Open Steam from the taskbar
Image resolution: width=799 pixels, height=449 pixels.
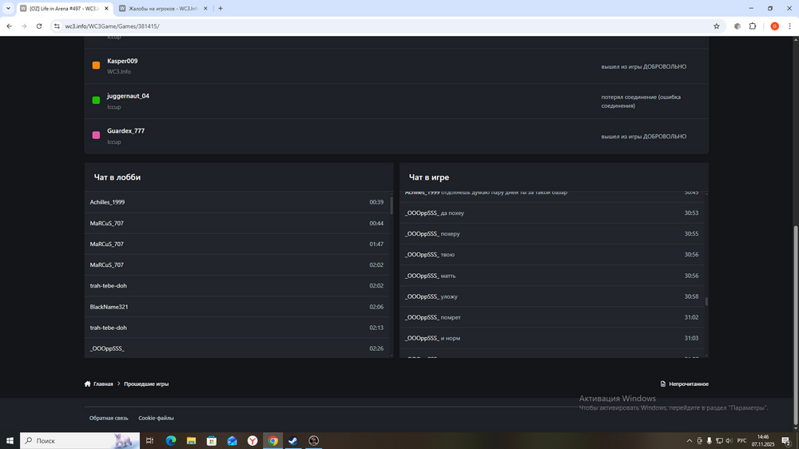click(x=294, y=440)
